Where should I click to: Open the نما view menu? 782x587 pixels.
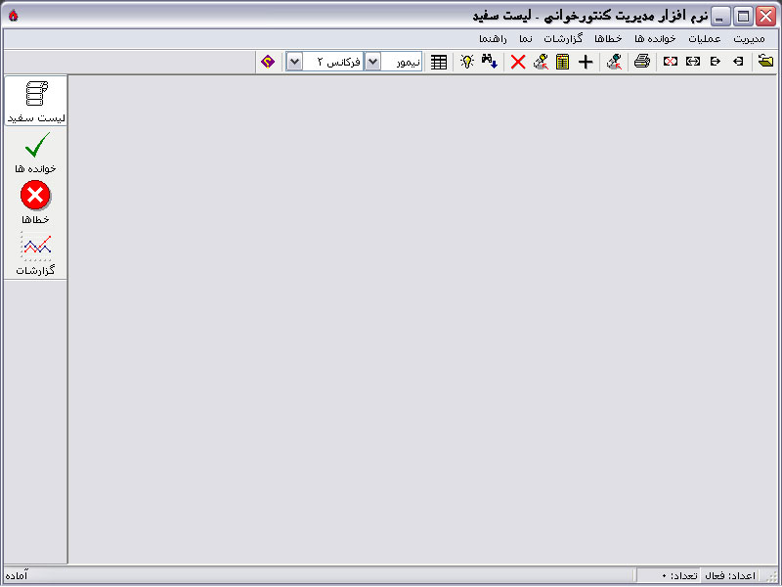[526, 38]
